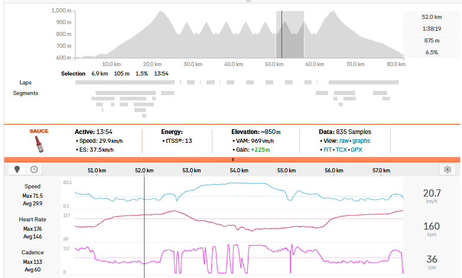
Task: Click the 52.0 km distance readout
Action: [x=432, y=17]
